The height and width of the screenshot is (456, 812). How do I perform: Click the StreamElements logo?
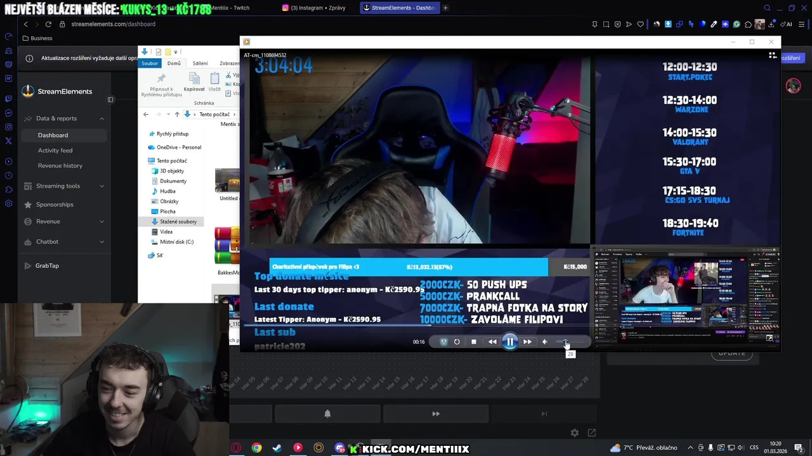pos(57,91)
